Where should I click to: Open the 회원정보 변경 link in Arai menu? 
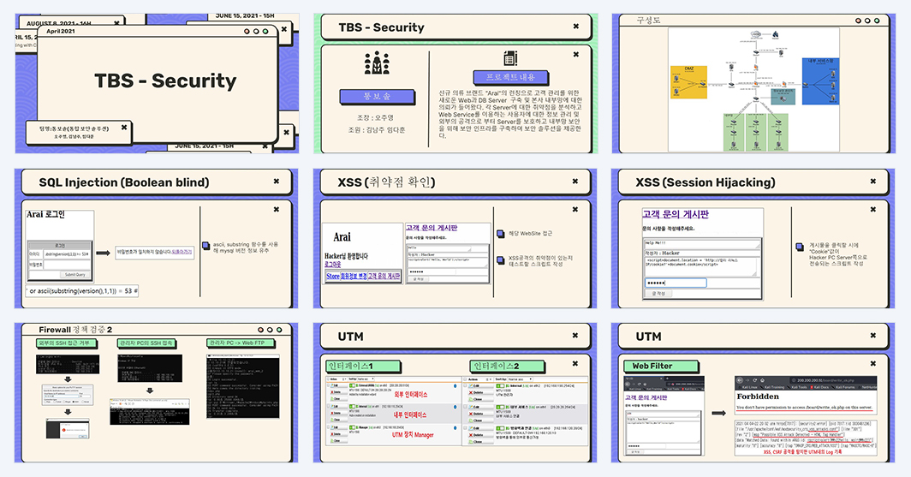coord(354,277)
